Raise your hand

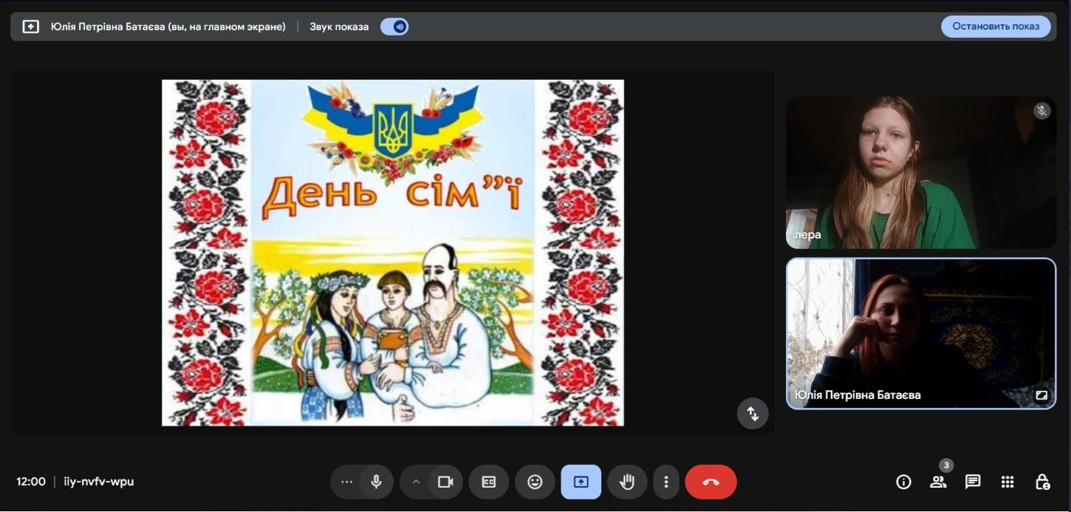coord(627,482)
